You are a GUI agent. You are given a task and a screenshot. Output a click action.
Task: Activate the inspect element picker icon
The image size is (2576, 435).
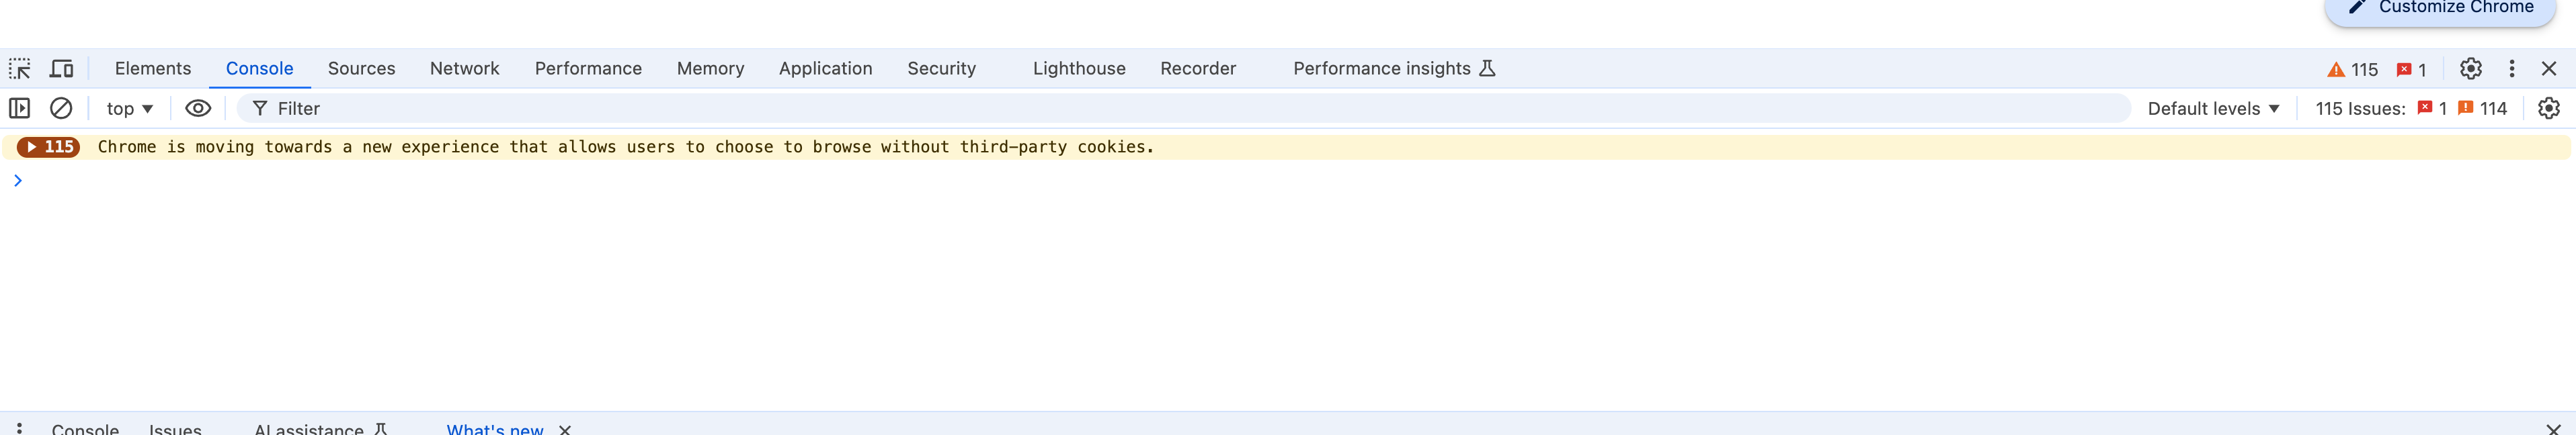point(20,69)
